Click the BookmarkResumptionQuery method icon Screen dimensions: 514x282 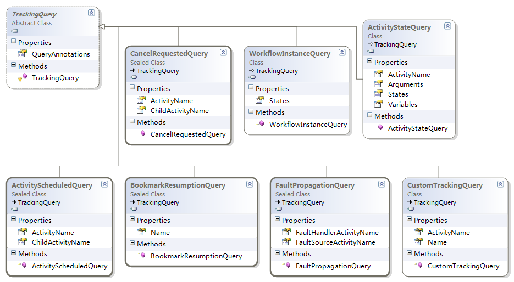coord(141,256)
